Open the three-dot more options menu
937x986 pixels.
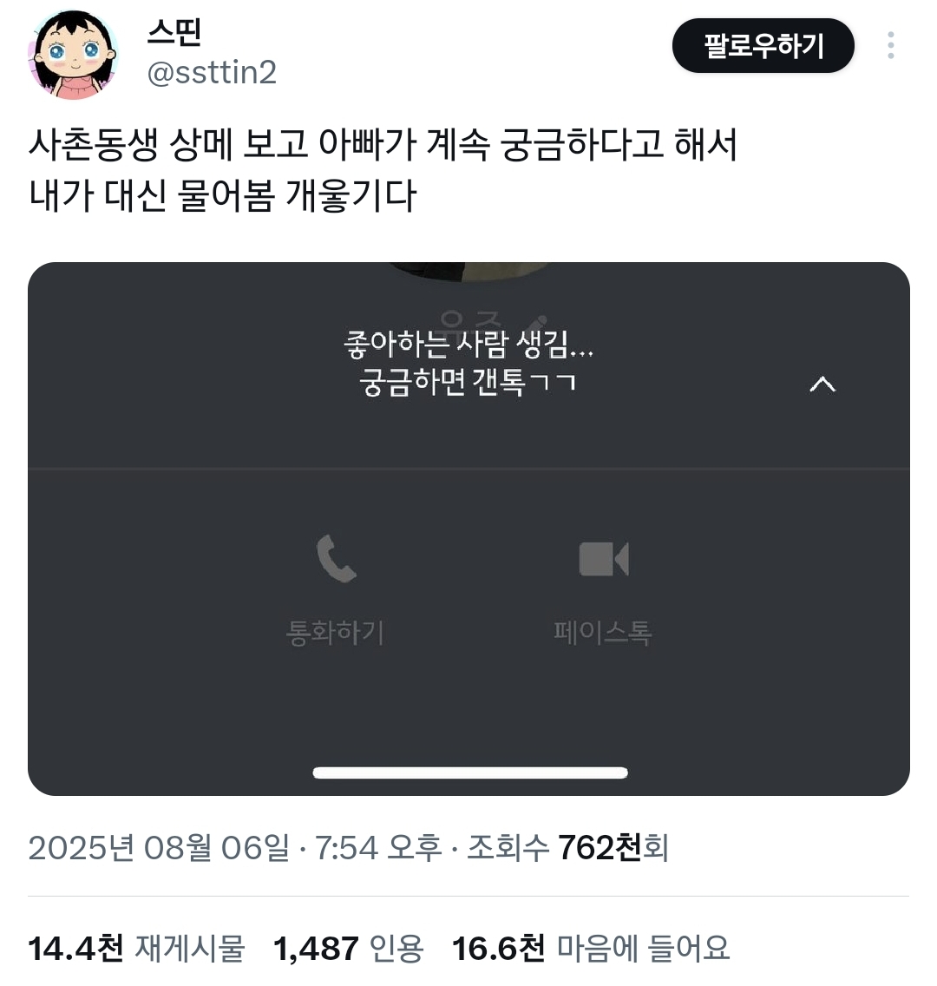(890, 45)
